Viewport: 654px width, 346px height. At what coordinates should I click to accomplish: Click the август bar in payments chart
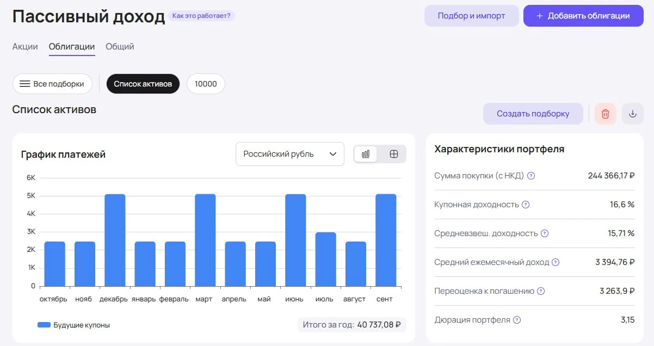point(355,264)
